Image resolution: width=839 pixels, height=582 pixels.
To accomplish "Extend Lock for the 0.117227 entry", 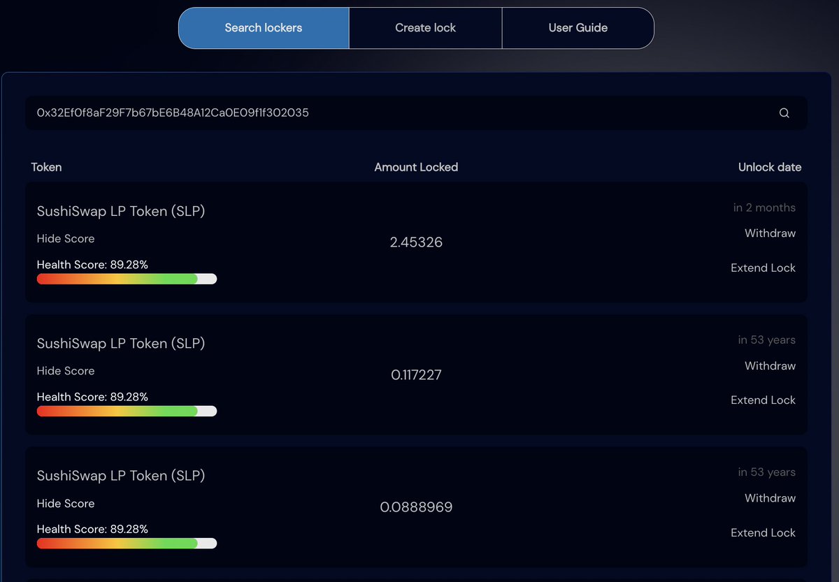I will pyautogui.click(x=763, y=400).
